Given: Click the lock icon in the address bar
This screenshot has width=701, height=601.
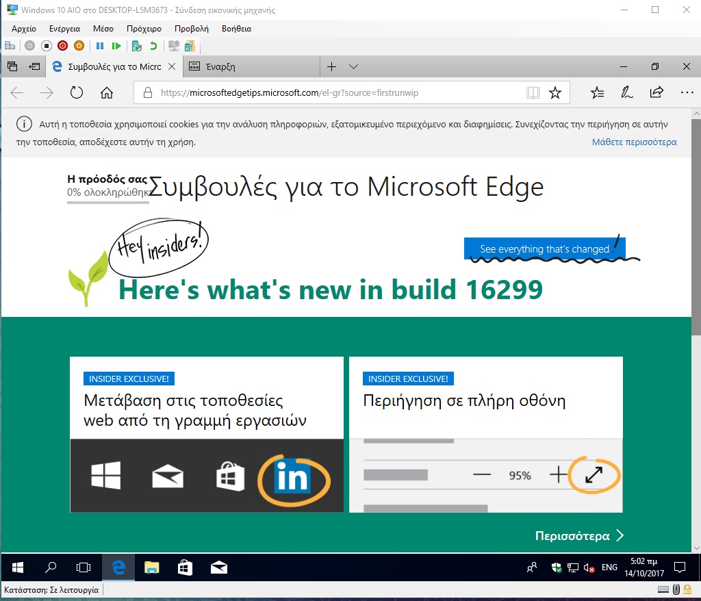Looking at the screenshot, I should tap(148, 92).
